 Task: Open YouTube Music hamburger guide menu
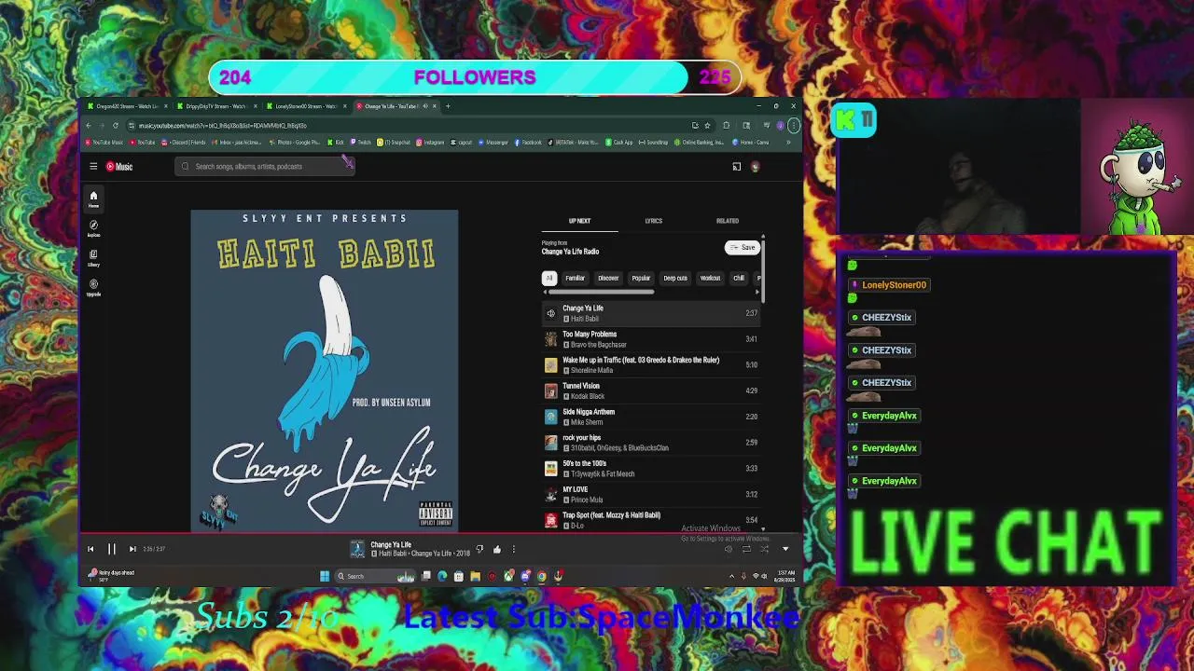pyautogui.click(x=93, y=166)
